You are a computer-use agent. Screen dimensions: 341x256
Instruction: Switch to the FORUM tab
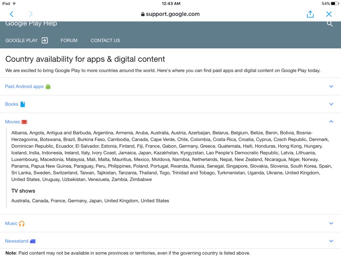[69, 40]
